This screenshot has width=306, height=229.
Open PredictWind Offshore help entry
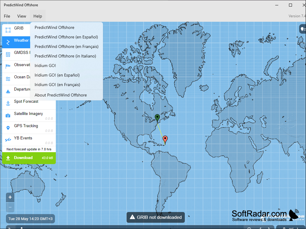(67, 27)
